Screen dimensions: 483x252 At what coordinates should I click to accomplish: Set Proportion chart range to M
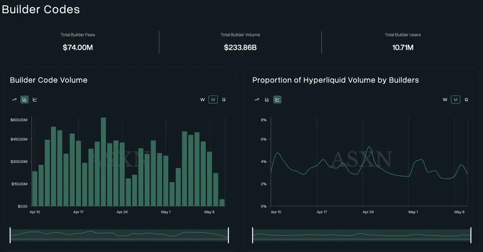coord(456,100)
